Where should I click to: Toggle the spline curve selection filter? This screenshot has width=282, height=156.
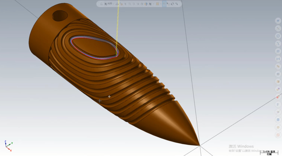click(x=278, y=43)
